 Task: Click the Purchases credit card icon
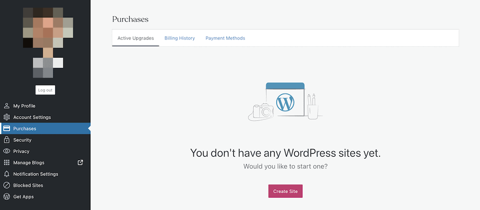(x=6, y=129)
